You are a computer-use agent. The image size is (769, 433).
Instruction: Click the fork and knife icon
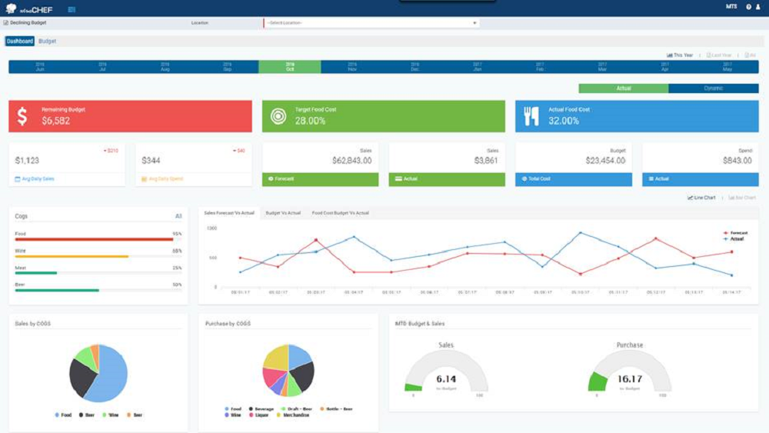click(x=531, y=116)
